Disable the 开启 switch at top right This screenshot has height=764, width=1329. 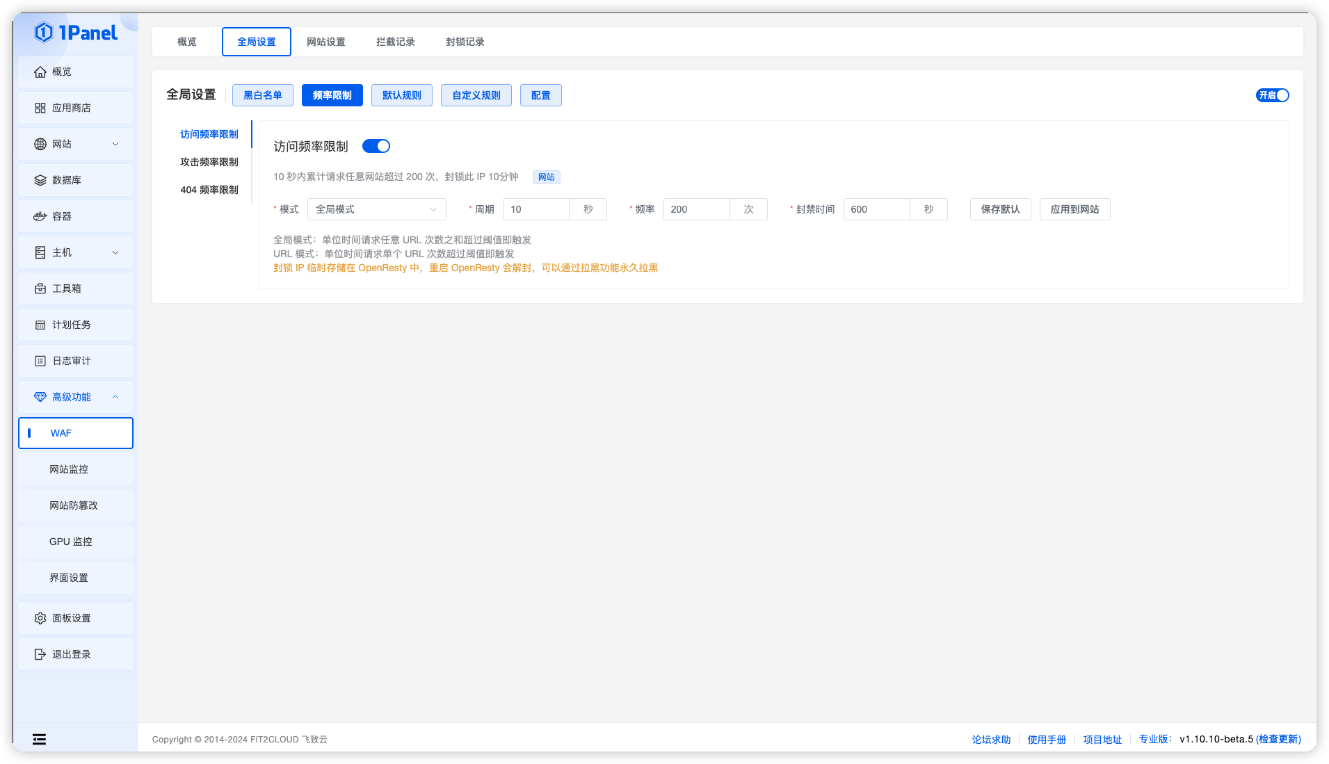click(x=1273, y=95)
